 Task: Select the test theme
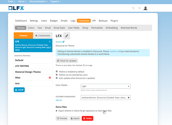click(x=33, y=83)
